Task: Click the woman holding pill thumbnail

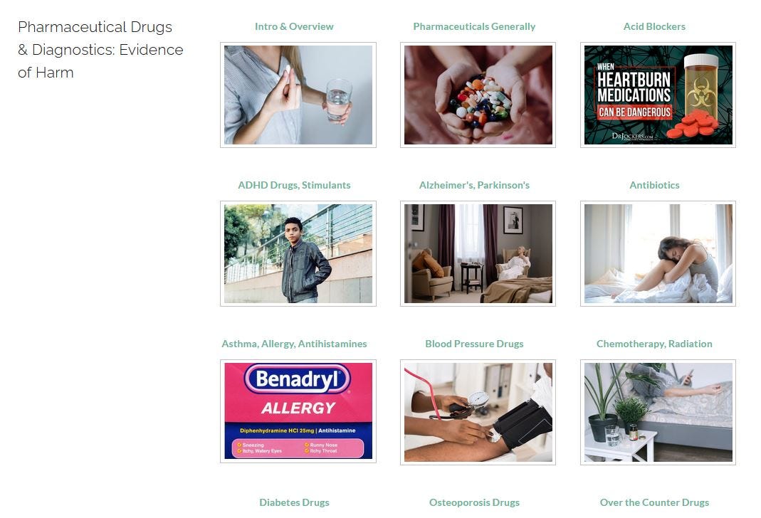Action: (x=298, y=95)
